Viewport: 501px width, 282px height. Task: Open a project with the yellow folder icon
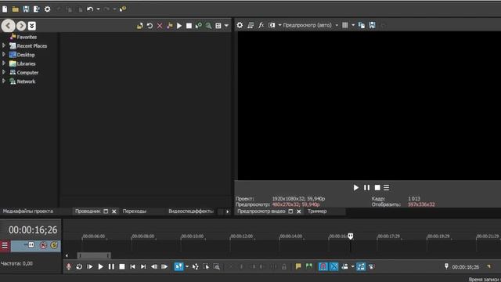click(16, 9)
